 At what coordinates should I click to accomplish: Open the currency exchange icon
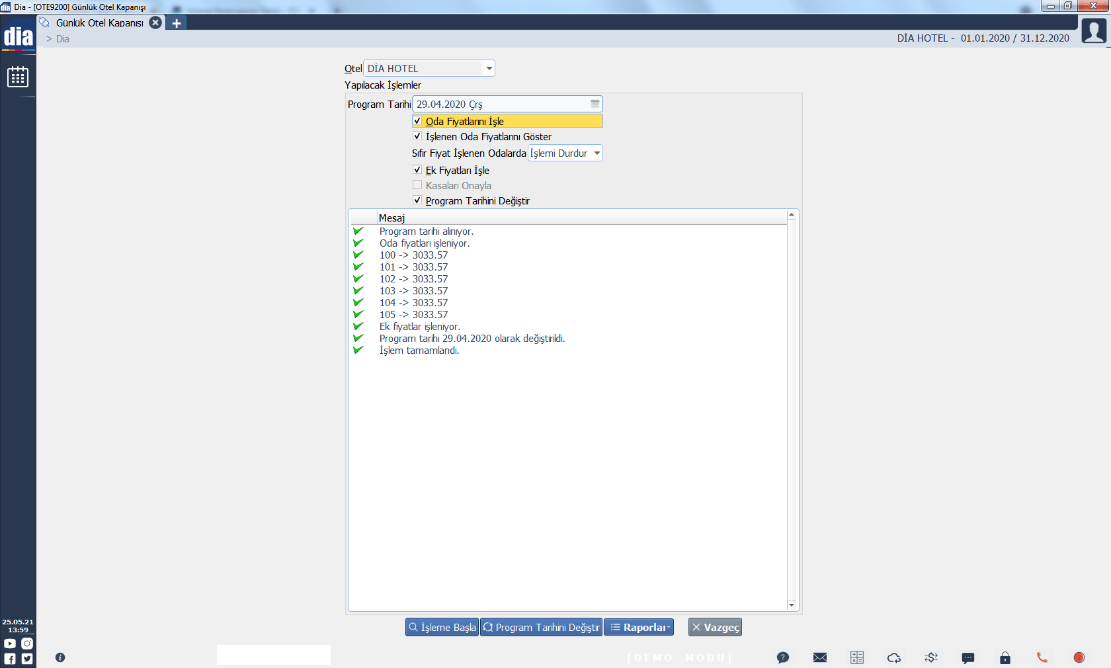click(931, 657)
